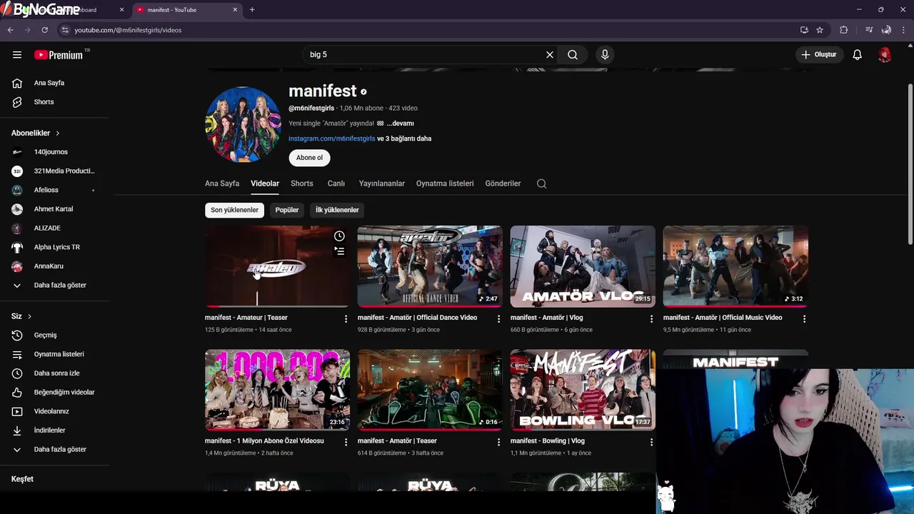This screenshot has height=514, width=914.
Task: Open ve 3 bağlantı daha links
Action: (404, 138)
